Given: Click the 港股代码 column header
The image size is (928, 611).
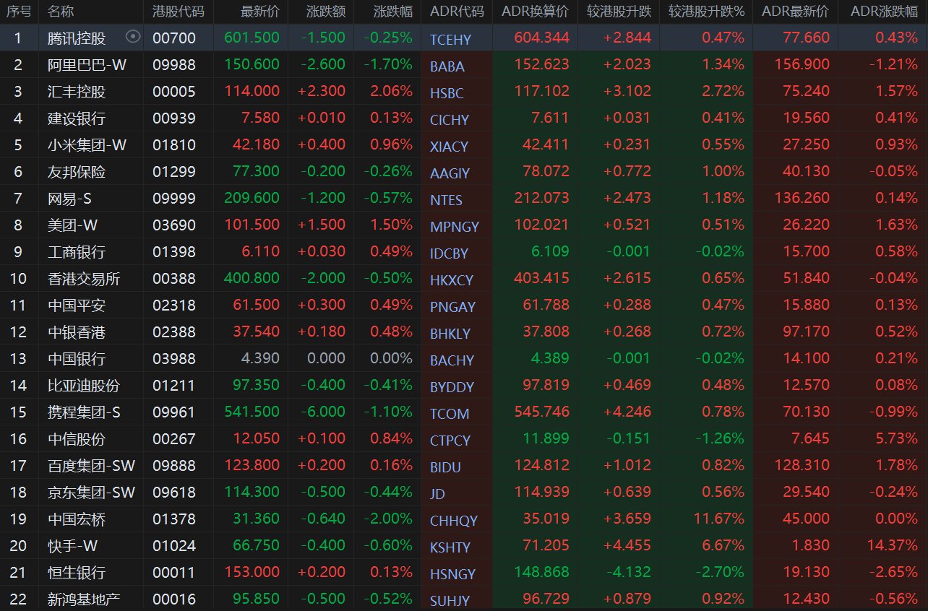Looking at the screenshot, I should pos(179,12).
